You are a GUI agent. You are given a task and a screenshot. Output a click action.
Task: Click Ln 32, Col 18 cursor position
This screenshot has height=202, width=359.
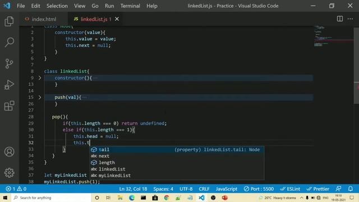(133, 189)
